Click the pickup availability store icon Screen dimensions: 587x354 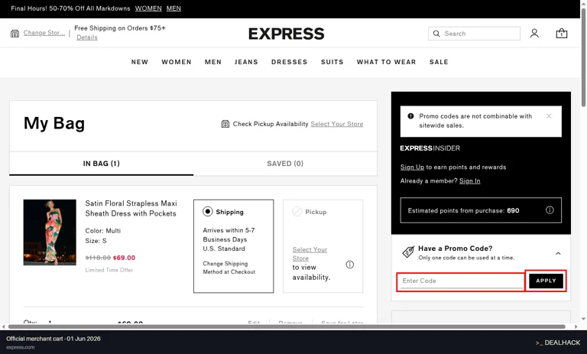tap(225, 124)
